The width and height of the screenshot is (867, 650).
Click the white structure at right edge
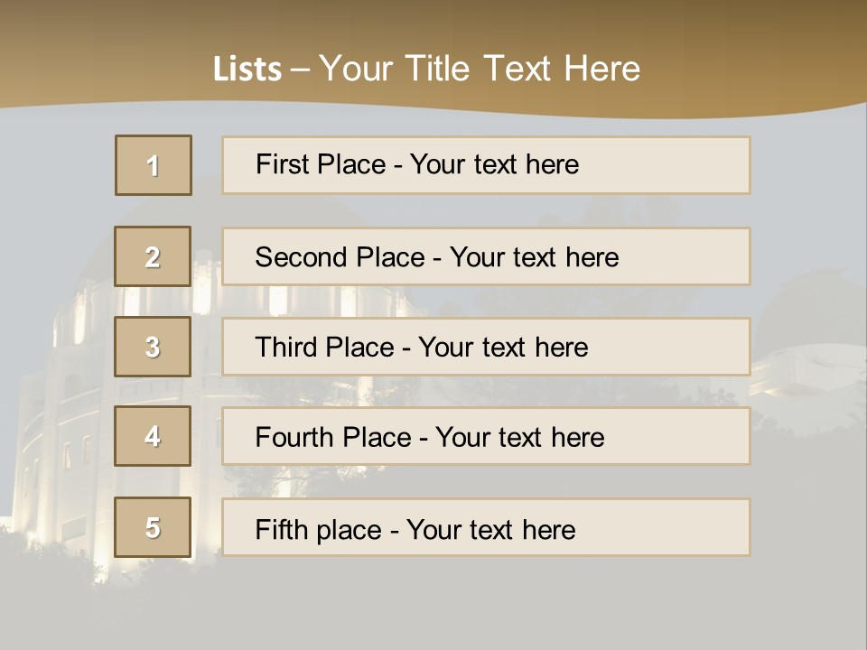pos(808,370)
